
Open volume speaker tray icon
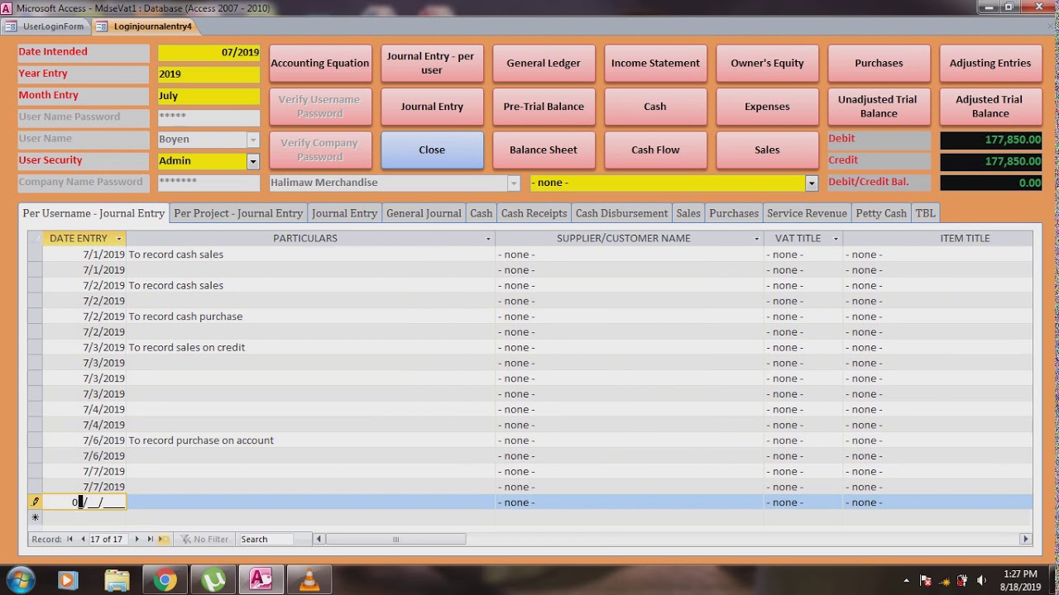982,581
